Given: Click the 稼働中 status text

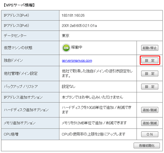Looking at the screenshot, I should (77, 47).
